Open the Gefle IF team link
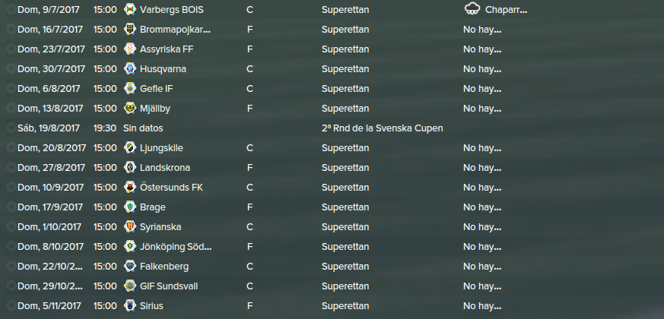 coord(156,89)
